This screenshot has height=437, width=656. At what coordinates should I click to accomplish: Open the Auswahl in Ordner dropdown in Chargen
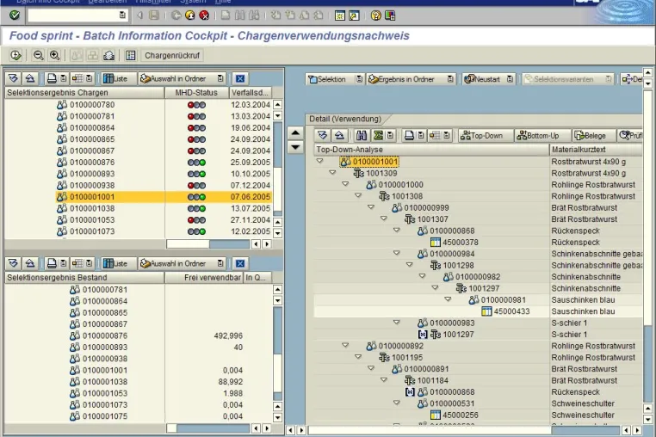pos(220,78)
